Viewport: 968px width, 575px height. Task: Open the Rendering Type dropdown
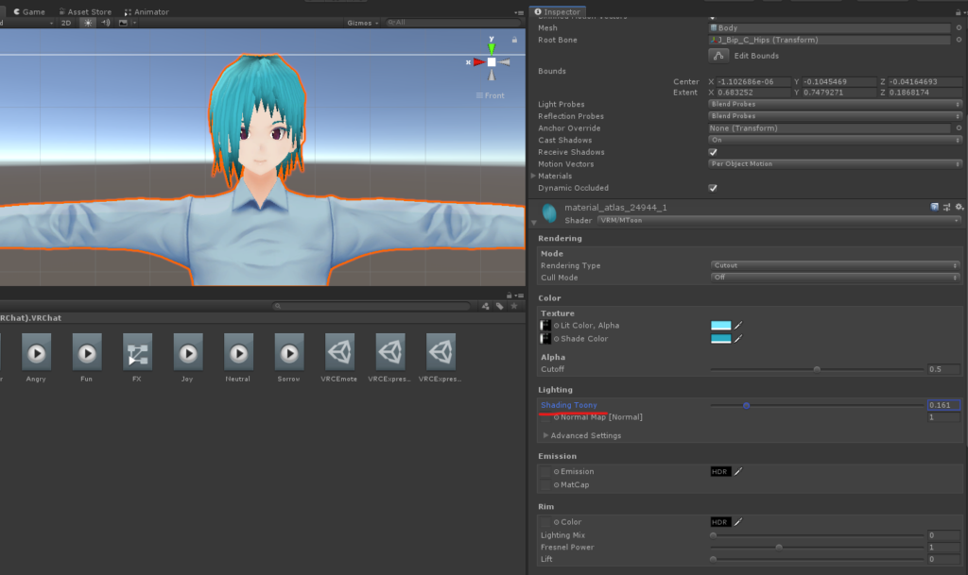[x=836, y=265]
